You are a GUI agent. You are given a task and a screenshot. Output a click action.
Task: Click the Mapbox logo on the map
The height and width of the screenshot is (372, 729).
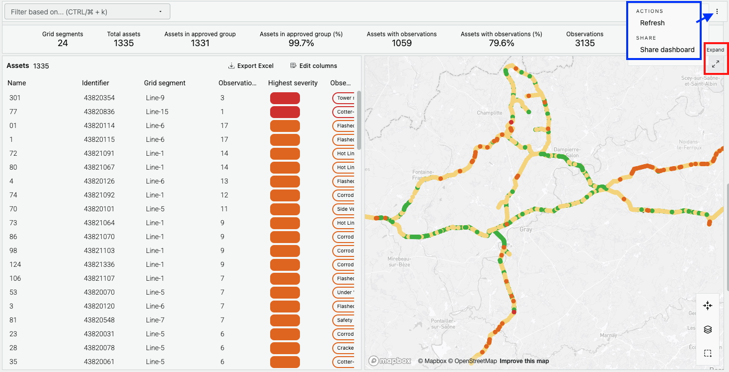pos(390,361)
